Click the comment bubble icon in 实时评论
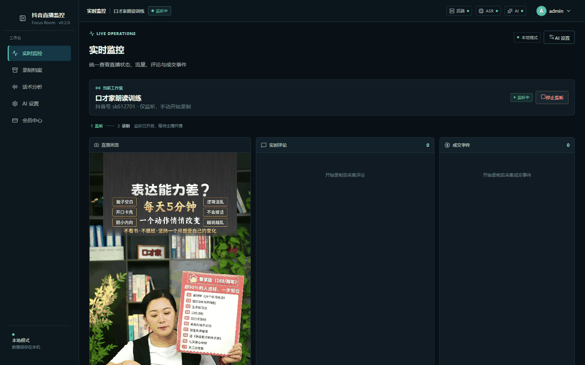The height and width of the screenshot is (365, 585). 264,145
